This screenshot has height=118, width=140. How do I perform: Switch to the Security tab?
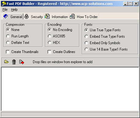34,17
